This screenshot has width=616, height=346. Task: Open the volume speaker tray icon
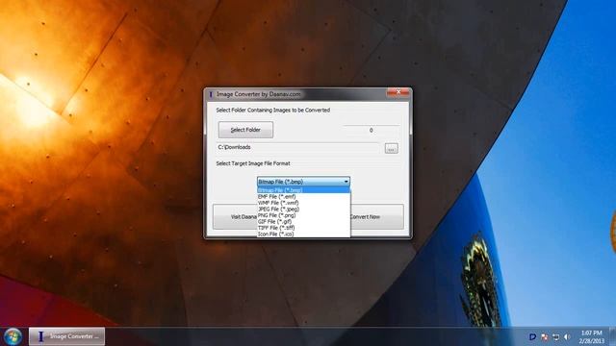(x=567, y=337)
